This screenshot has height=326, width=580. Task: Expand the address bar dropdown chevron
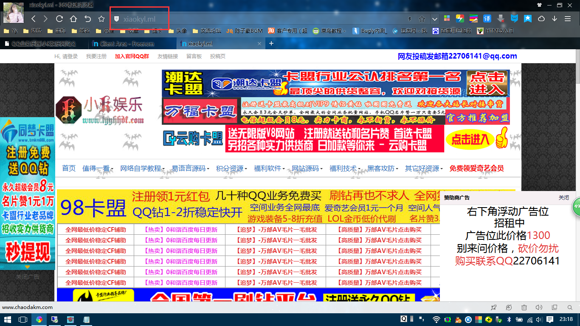(x=434, y=19)
